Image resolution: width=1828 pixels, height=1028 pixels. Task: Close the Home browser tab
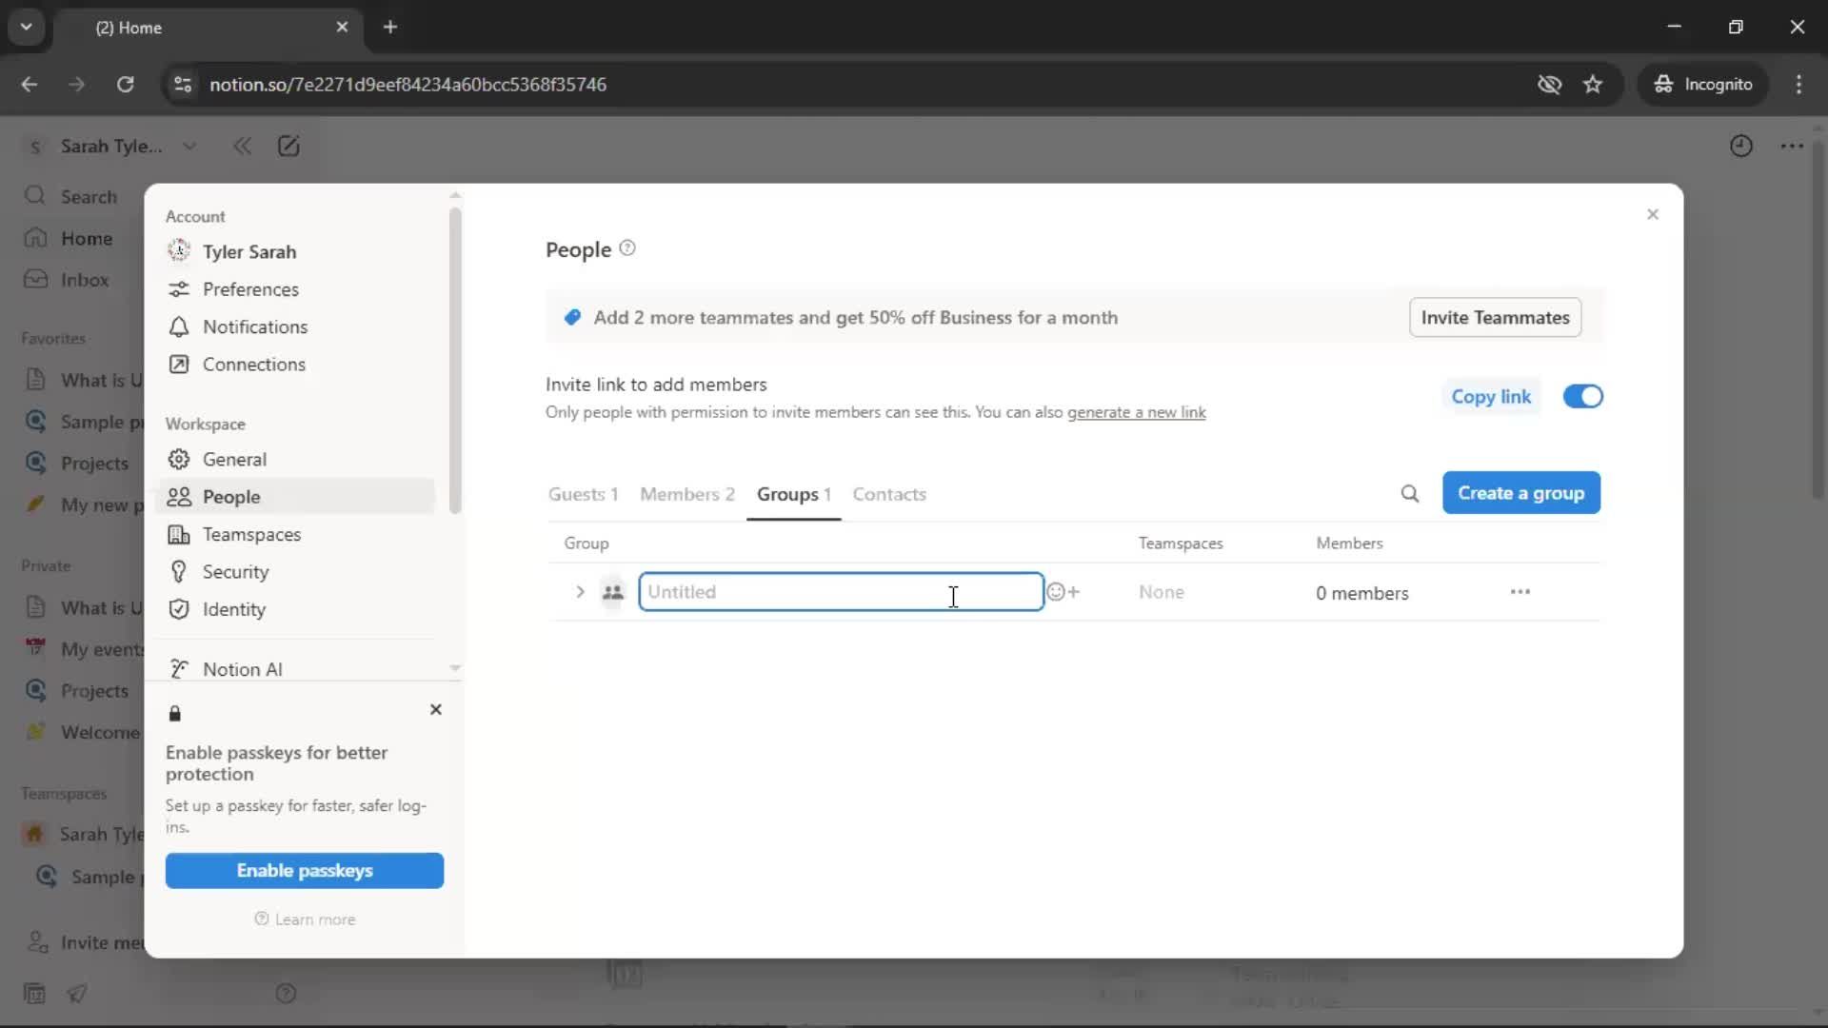click(x=342, y=28)
